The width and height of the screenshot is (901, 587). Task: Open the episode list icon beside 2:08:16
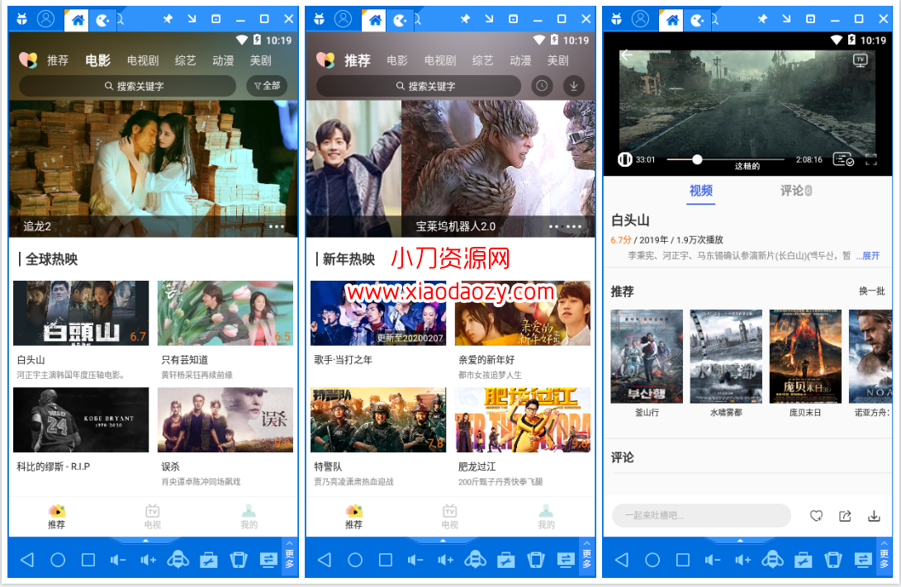point(843,159)
